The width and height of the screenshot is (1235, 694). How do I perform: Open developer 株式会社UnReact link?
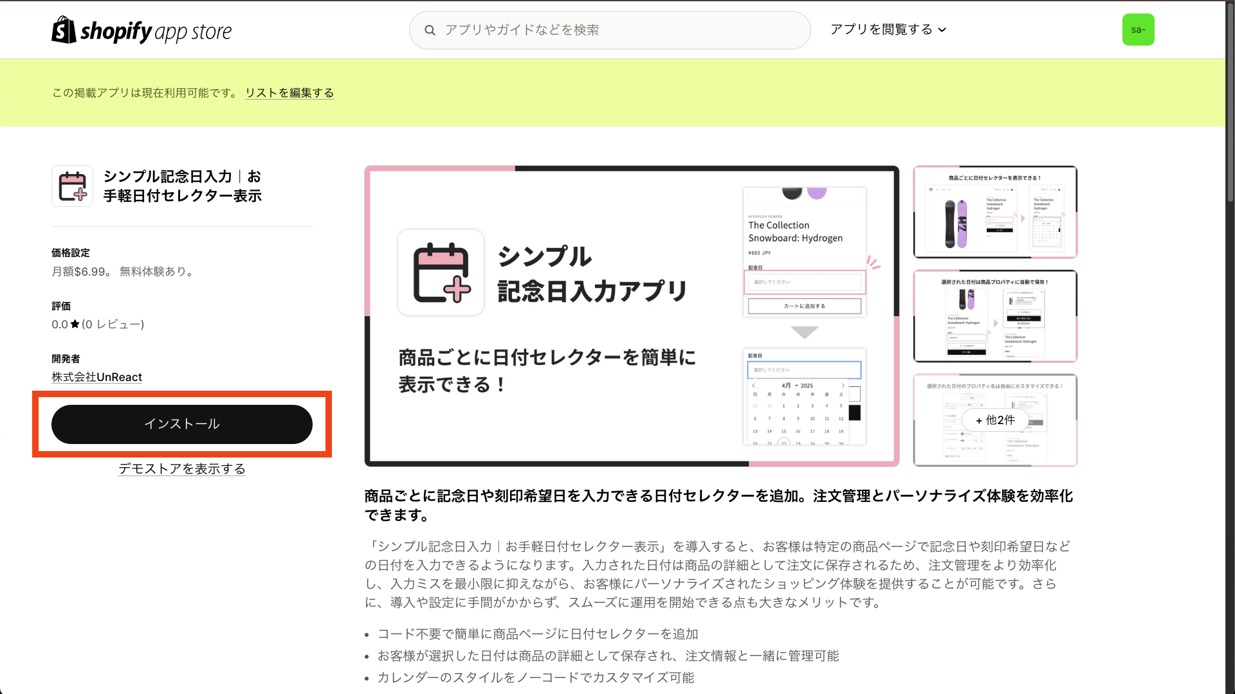pos(96,377)
